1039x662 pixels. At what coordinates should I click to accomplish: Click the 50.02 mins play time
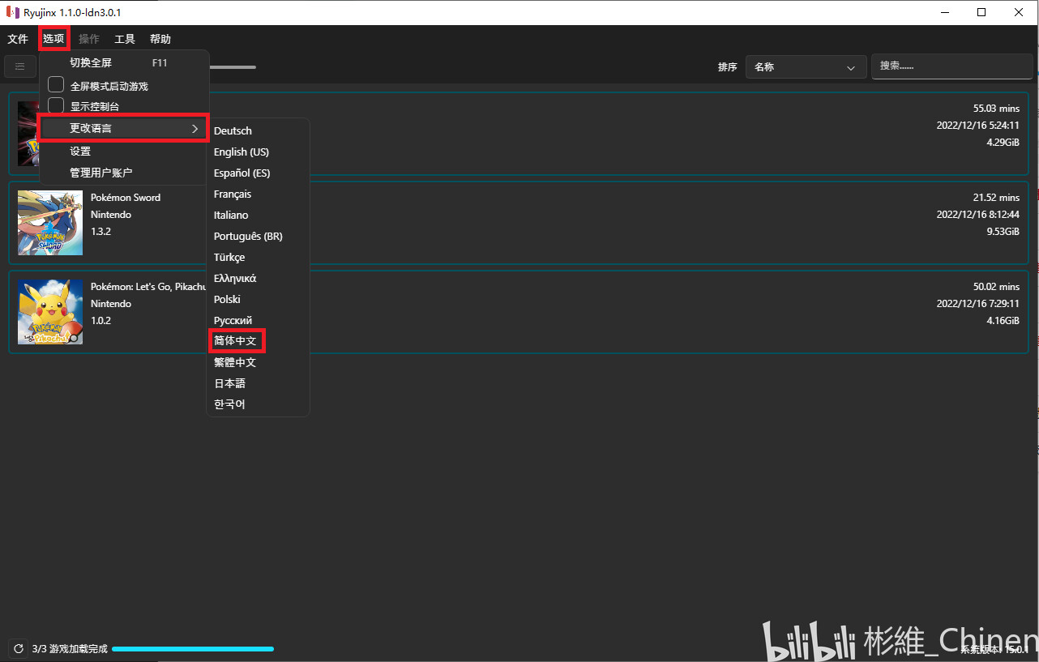[996, 286]
